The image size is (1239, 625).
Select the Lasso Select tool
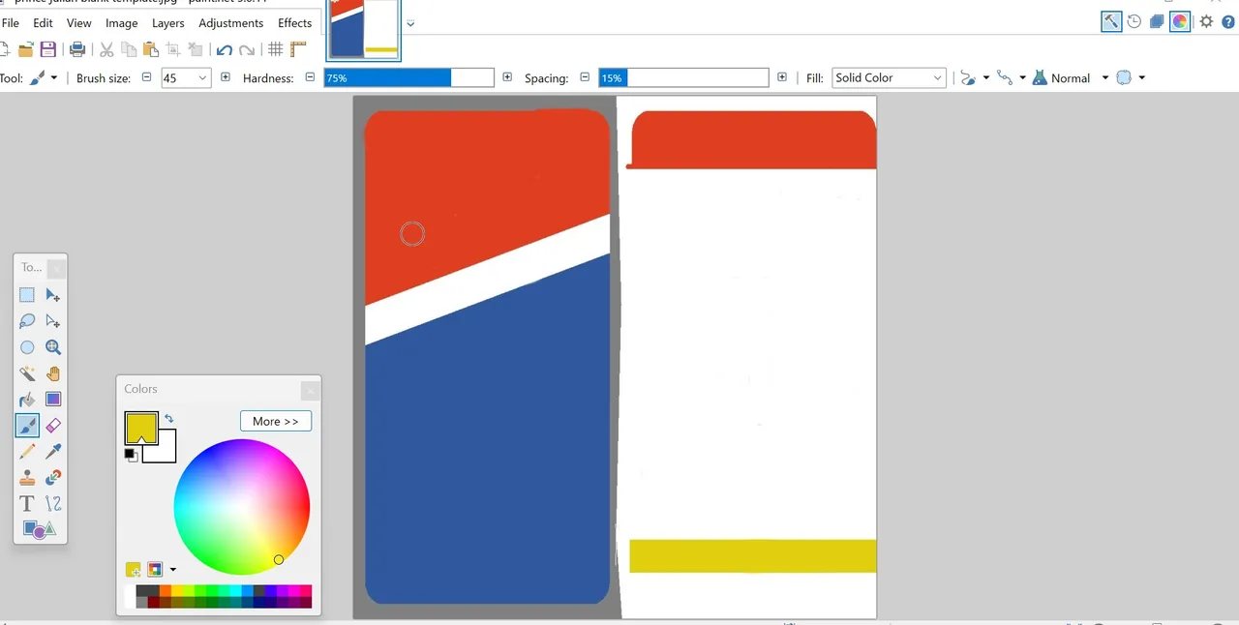click(x=27, y=321)
